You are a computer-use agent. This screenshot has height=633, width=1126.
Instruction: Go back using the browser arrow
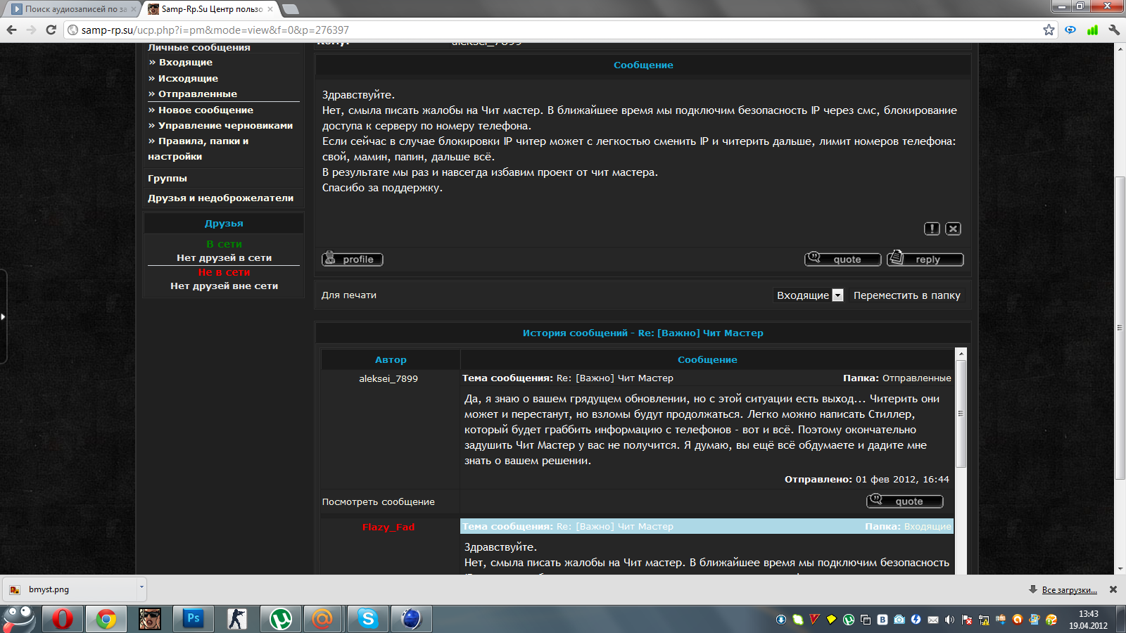tap(12, 30)
